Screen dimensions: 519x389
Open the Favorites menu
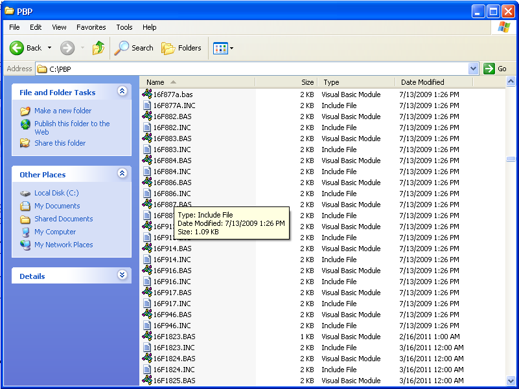[91, 27]
